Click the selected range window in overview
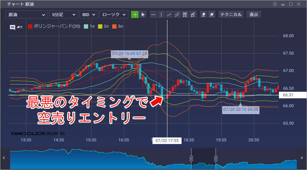The width and height of the screenshot is (307, 170). click(x=203, y=158)
